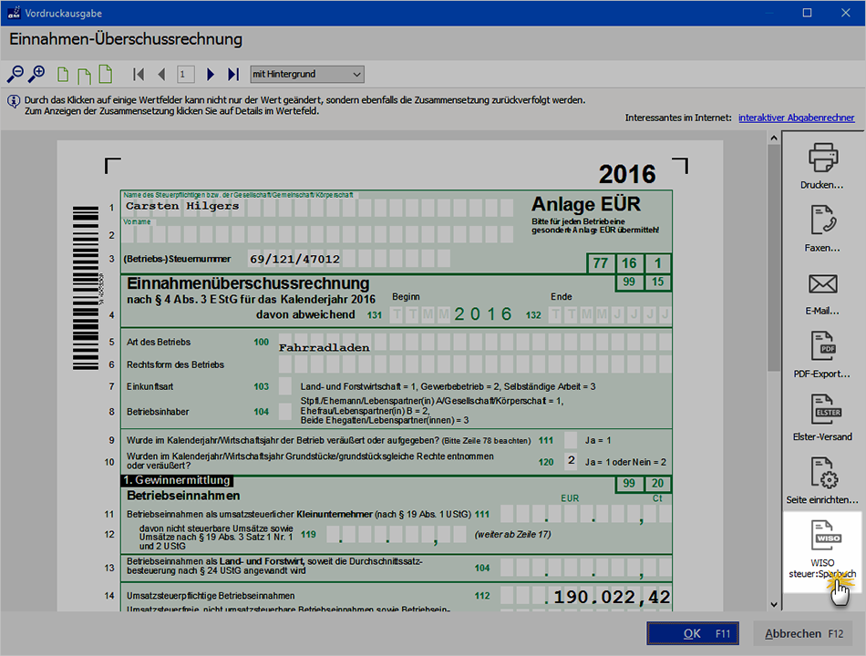Screen dimensions: 866x656
Task: Click the Land- und Forstwirt field 104
Action: [x=586, y=568]
